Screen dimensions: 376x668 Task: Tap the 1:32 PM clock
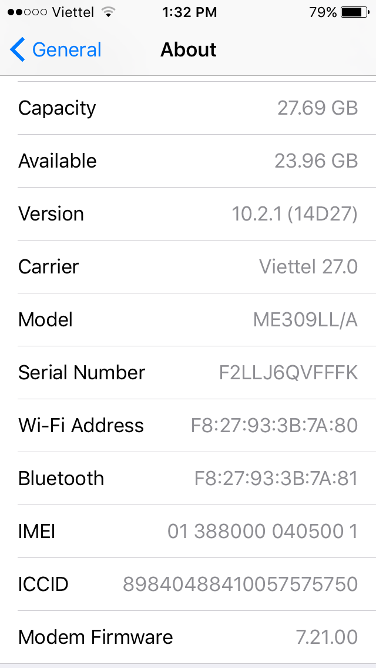[x=189, y=12]
